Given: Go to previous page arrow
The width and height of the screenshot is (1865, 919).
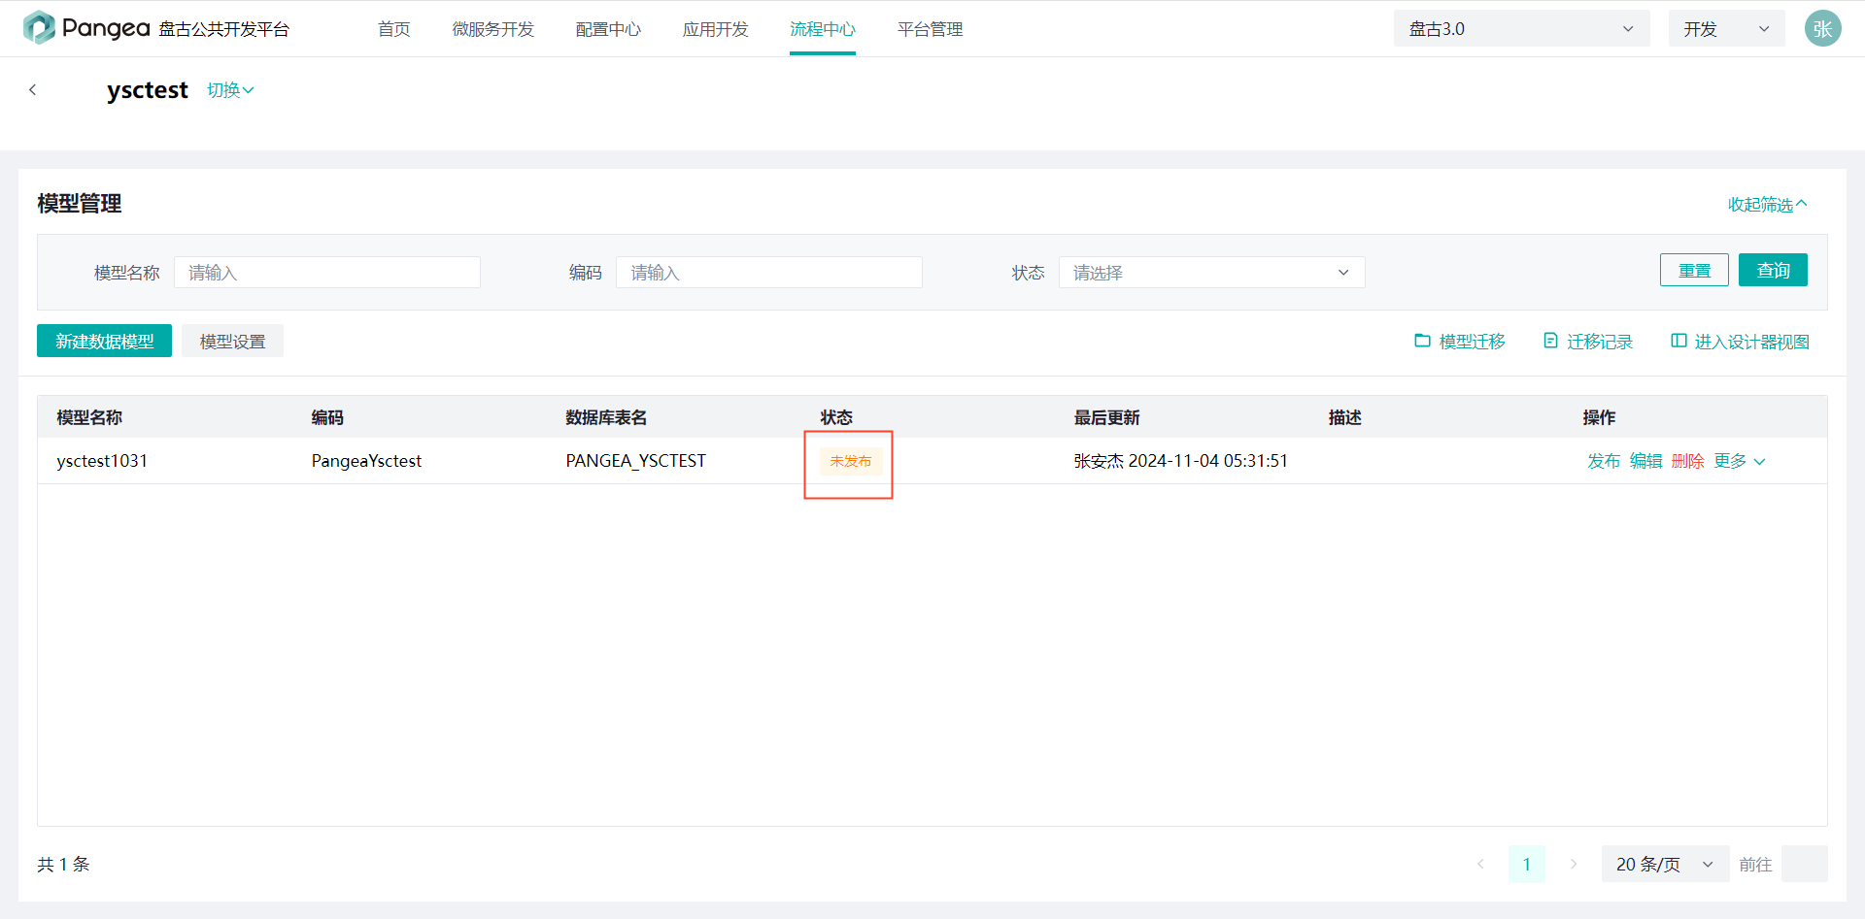Looking at the screenshot, I should point(1480,864).
